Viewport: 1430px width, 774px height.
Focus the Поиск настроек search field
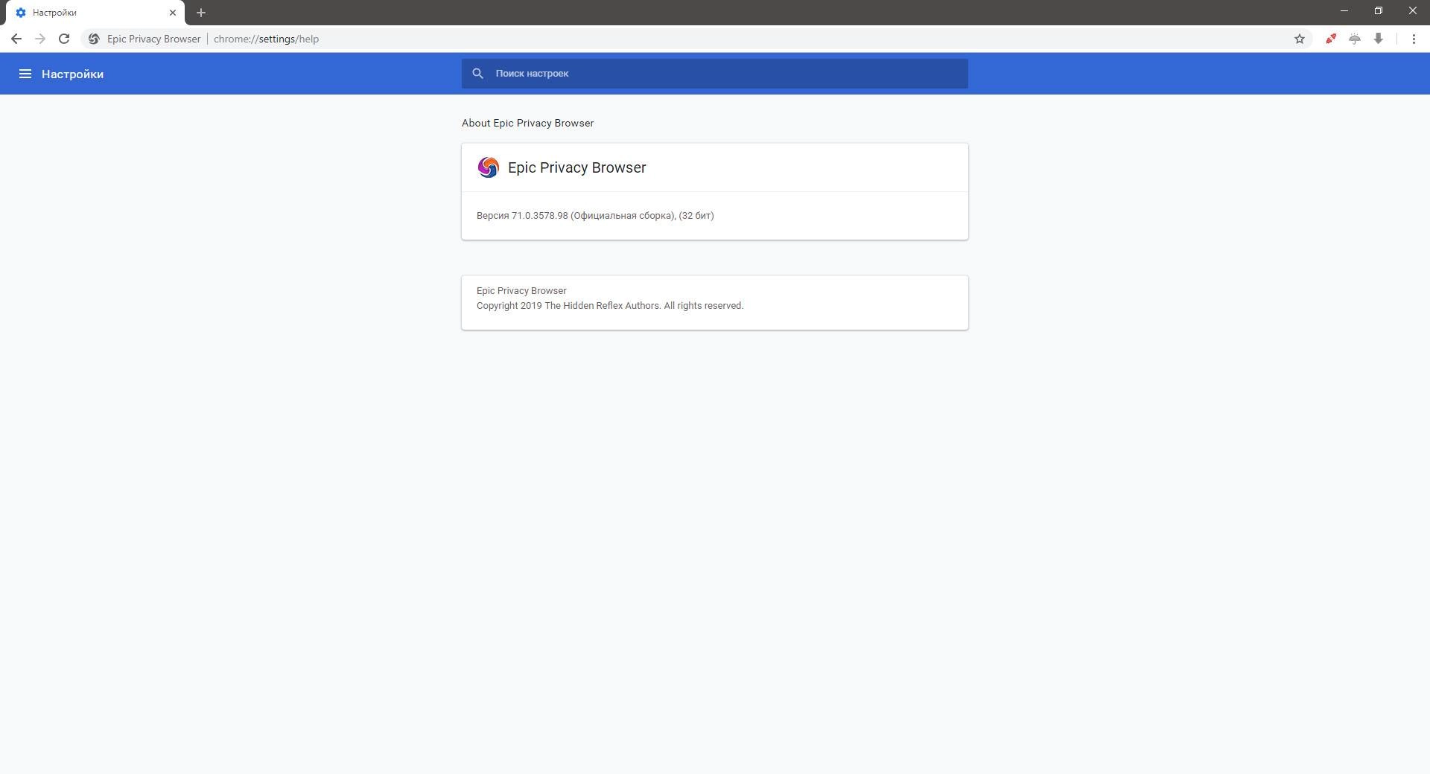[x=715, y=74]
